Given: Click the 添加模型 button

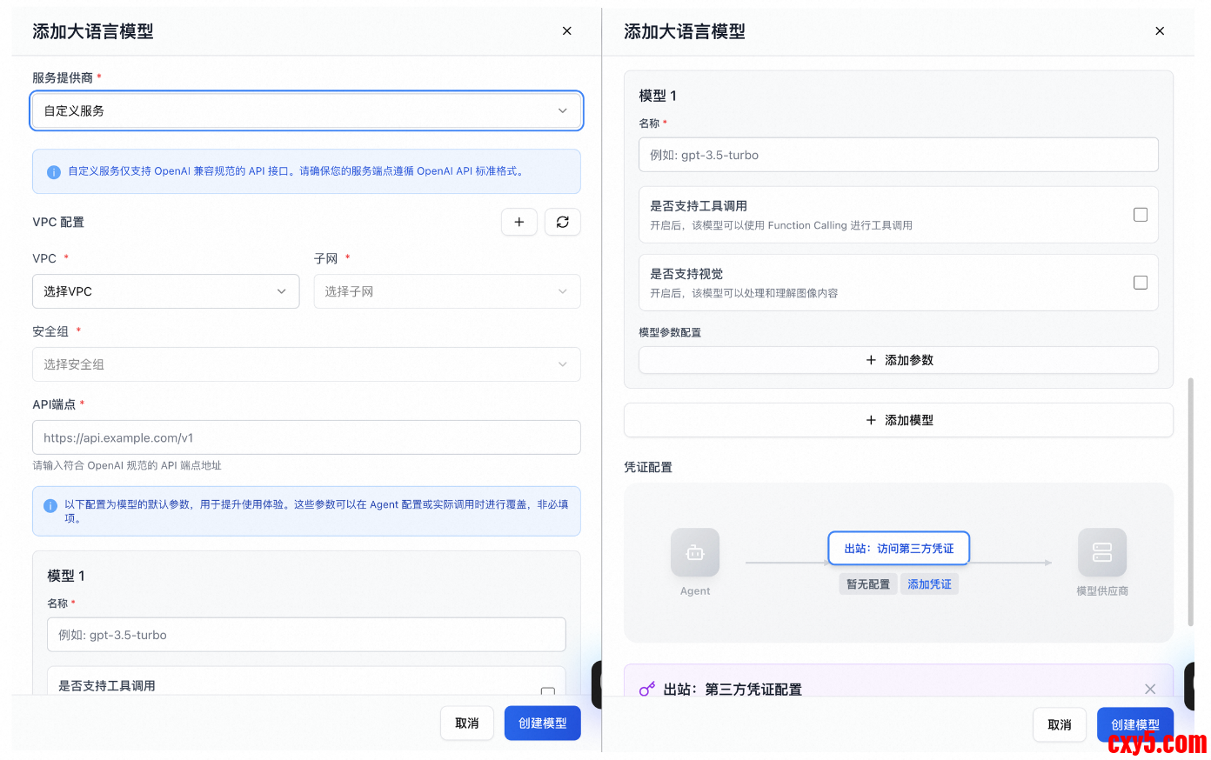Looking at the screenshot, I should [x=898, y=420].
